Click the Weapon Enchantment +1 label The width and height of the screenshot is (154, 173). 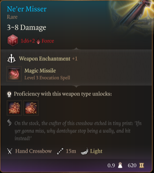[48, 59]
